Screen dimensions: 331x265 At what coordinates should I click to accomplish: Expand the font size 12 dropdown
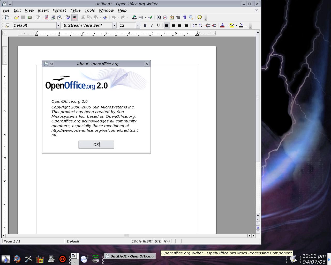[x=138, y=25]
